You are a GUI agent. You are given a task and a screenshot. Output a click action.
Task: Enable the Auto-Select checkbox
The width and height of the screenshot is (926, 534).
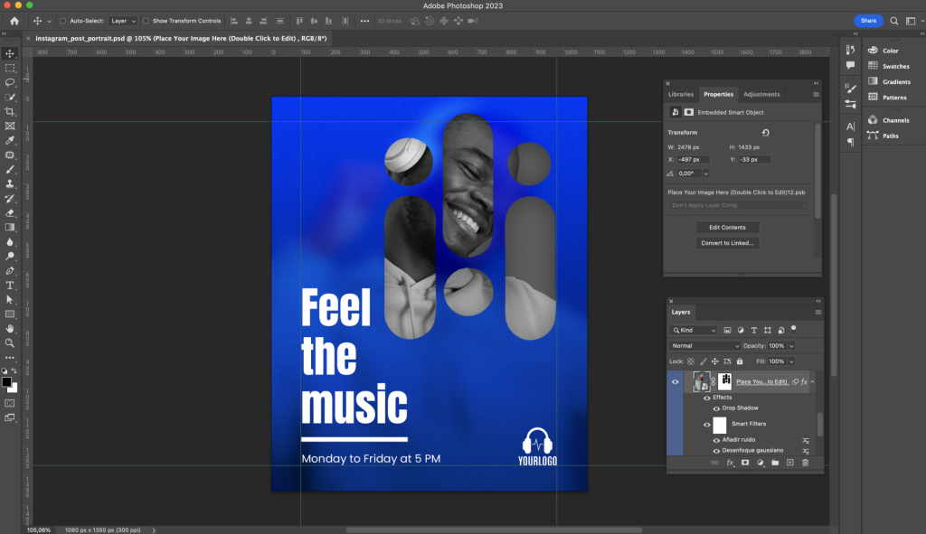62,21
